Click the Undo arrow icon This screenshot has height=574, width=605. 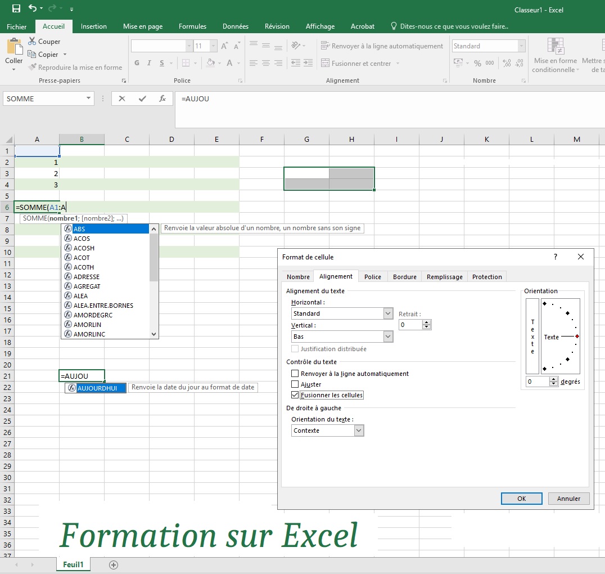coord(33,8)
